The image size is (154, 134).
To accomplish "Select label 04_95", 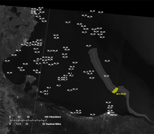I will click(x=65, y=47).
